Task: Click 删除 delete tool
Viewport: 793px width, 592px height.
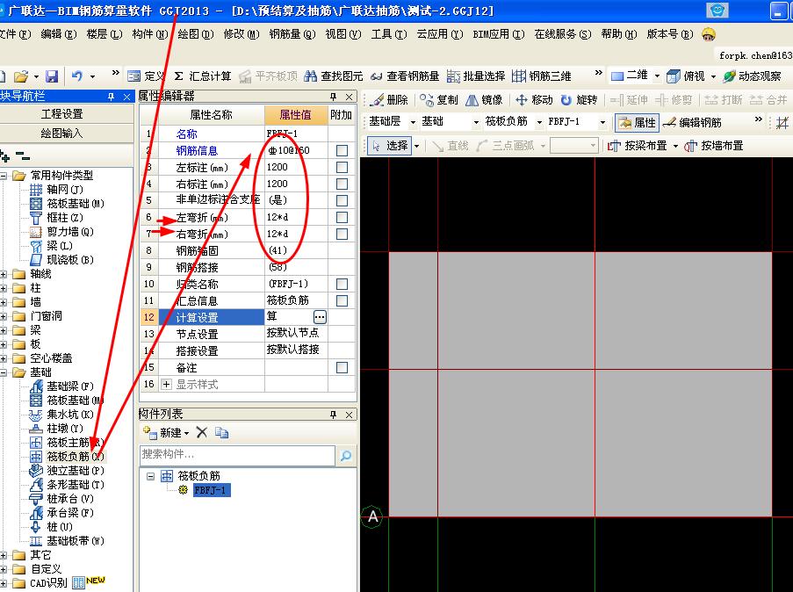Action: coord(388,100)
